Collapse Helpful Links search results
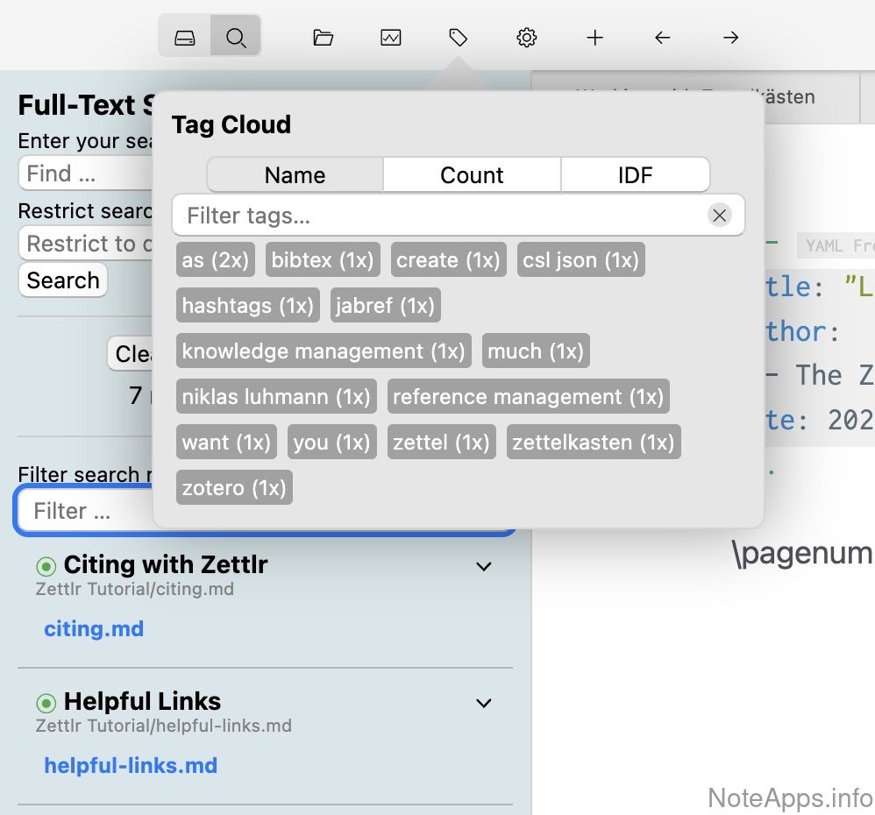The width and height of the screenshot is (875, 815). 483,704
